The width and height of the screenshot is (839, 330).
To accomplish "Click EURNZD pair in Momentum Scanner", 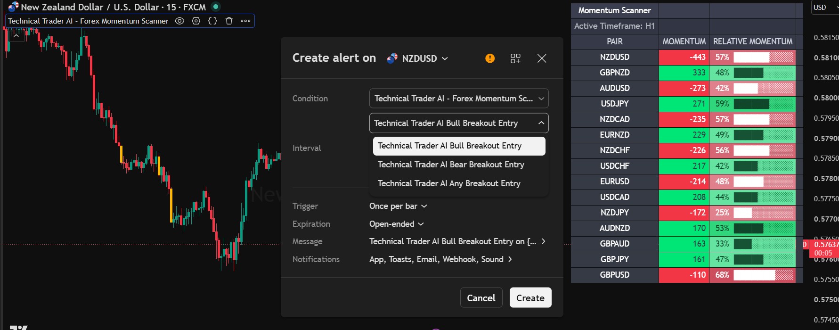I will [x=614, y=135].
